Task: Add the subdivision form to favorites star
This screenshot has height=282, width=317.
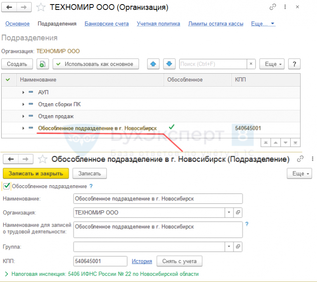Action: [x=43, y=159]
